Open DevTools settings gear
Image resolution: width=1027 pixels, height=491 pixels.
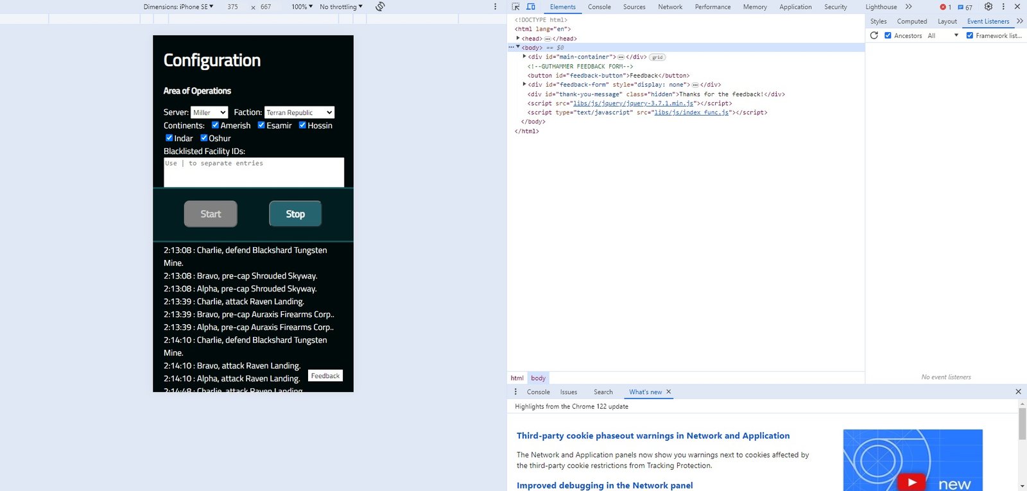coord(988,6)
